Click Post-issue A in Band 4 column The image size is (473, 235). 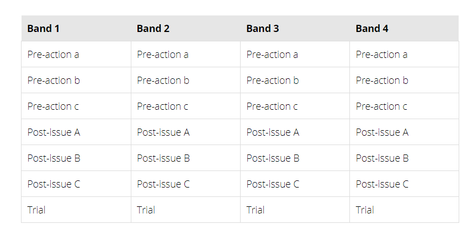tap(382, 132)
